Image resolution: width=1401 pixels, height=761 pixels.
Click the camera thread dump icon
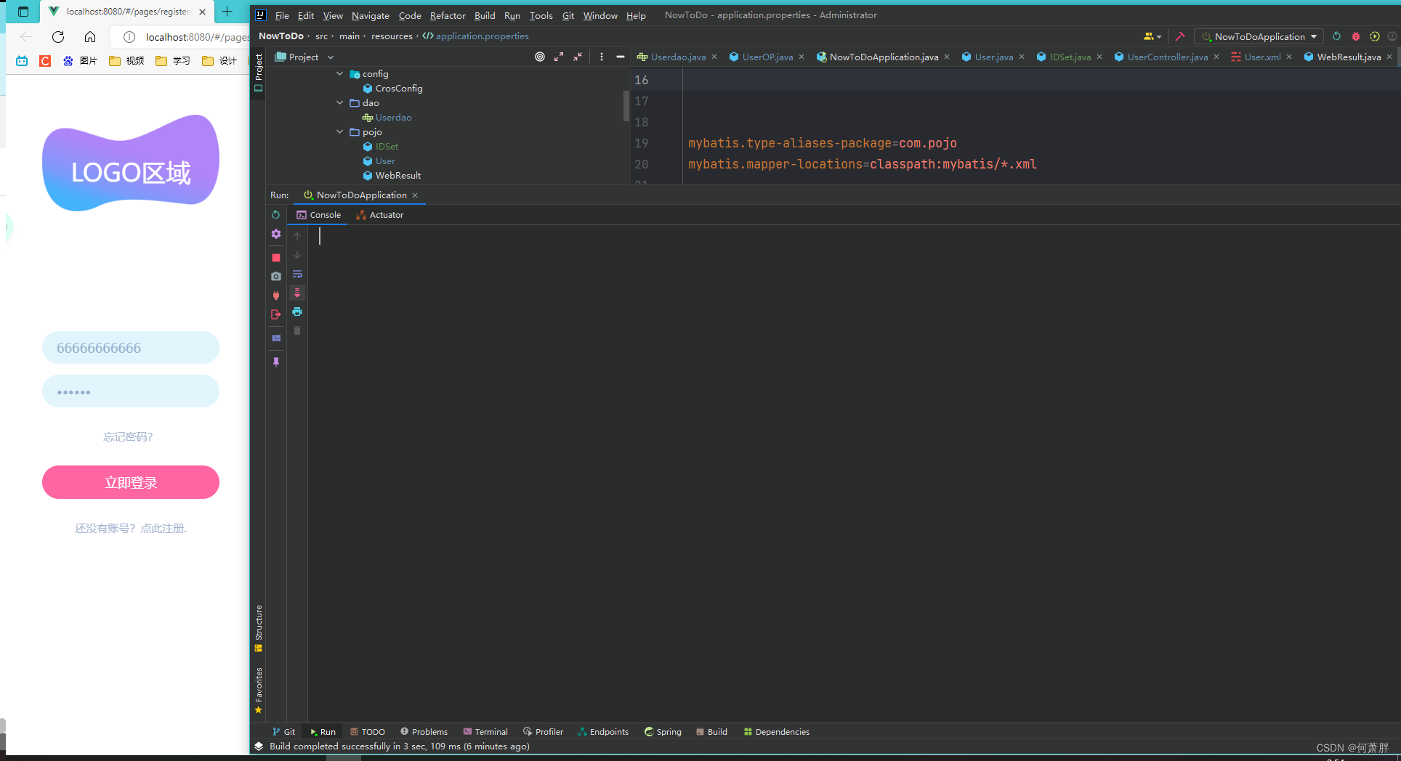tap(276, 277)
